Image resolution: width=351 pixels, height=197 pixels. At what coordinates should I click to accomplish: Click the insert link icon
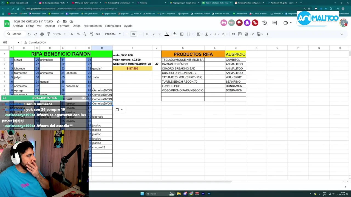tap(233, 34)
